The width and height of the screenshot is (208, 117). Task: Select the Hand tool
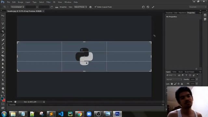[x=3, y=88]
